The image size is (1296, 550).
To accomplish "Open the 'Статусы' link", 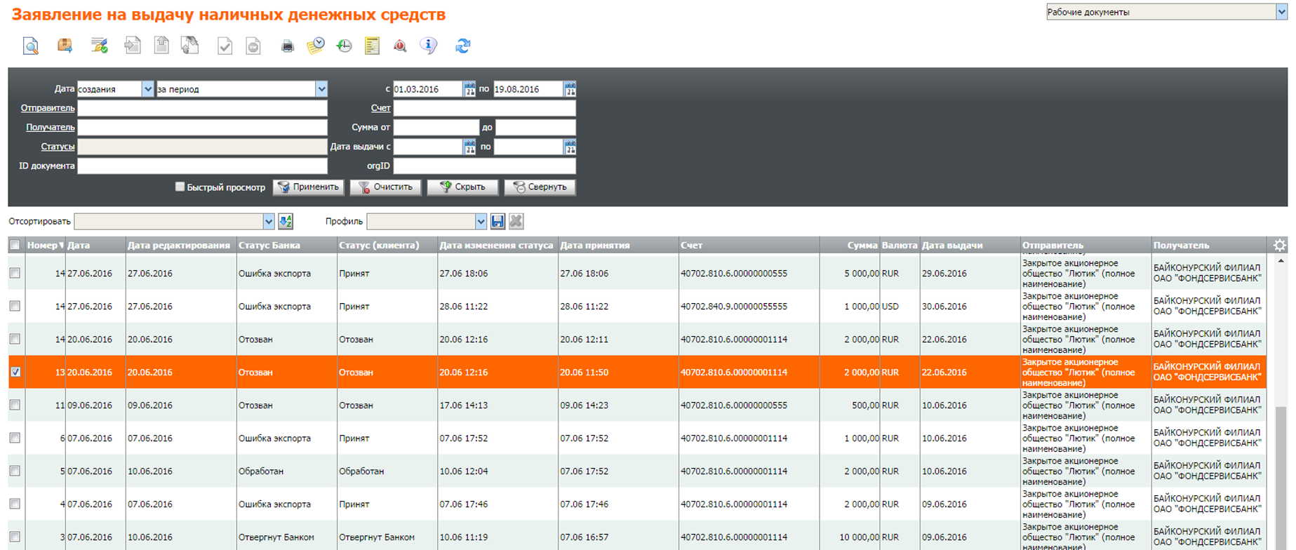I will tap(58, 147).
